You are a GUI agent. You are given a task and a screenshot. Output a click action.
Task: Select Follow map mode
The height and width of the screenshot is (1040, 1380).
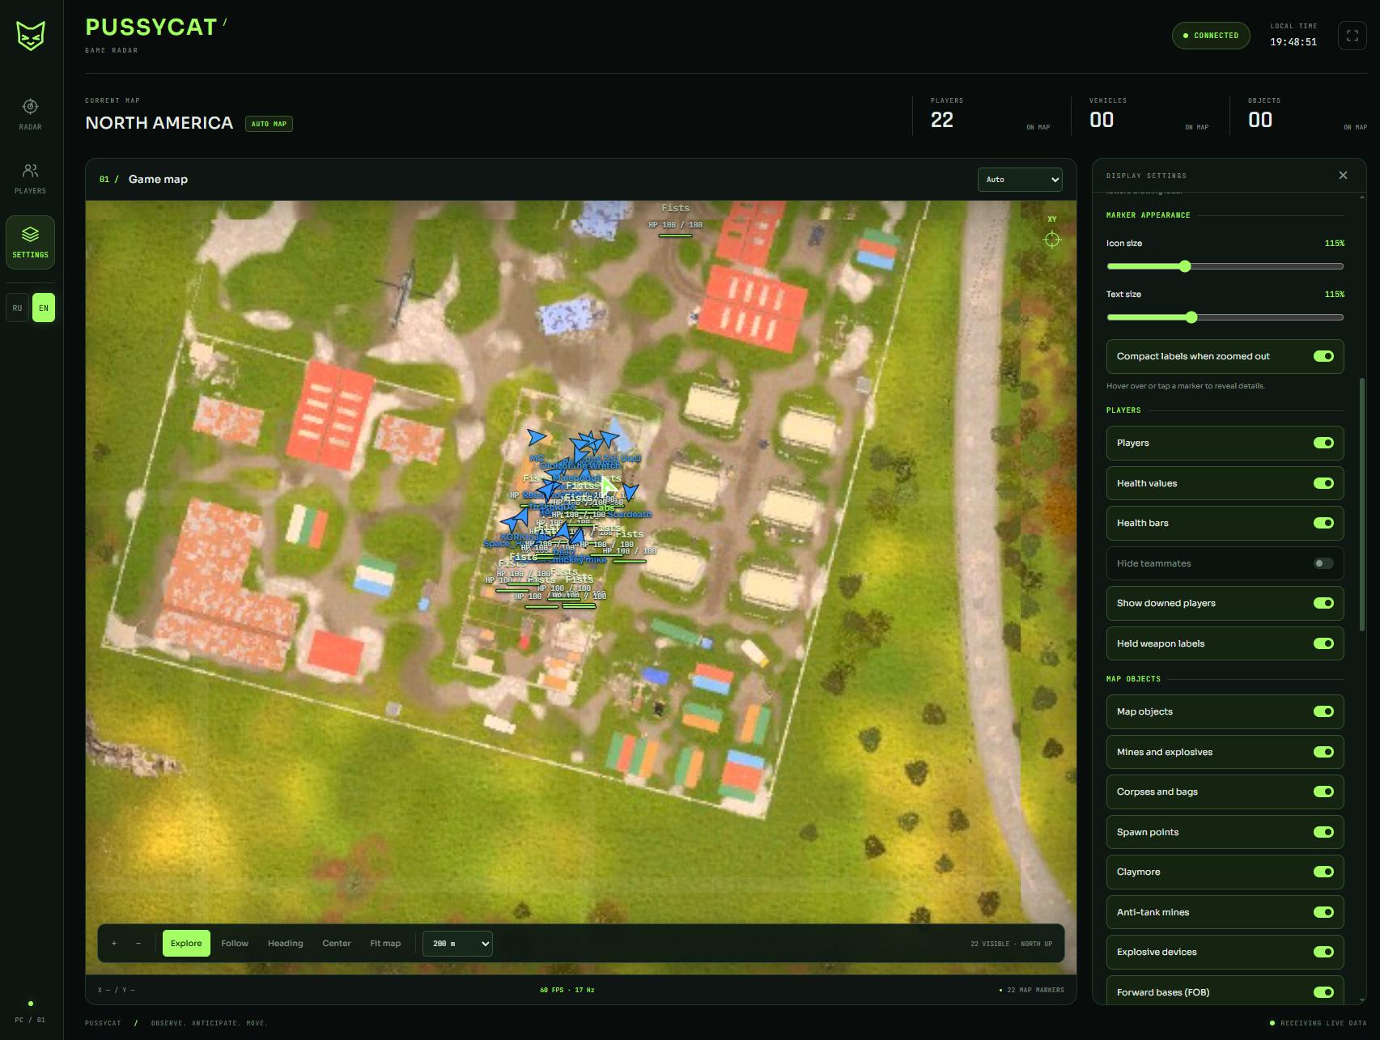point(235,943)
